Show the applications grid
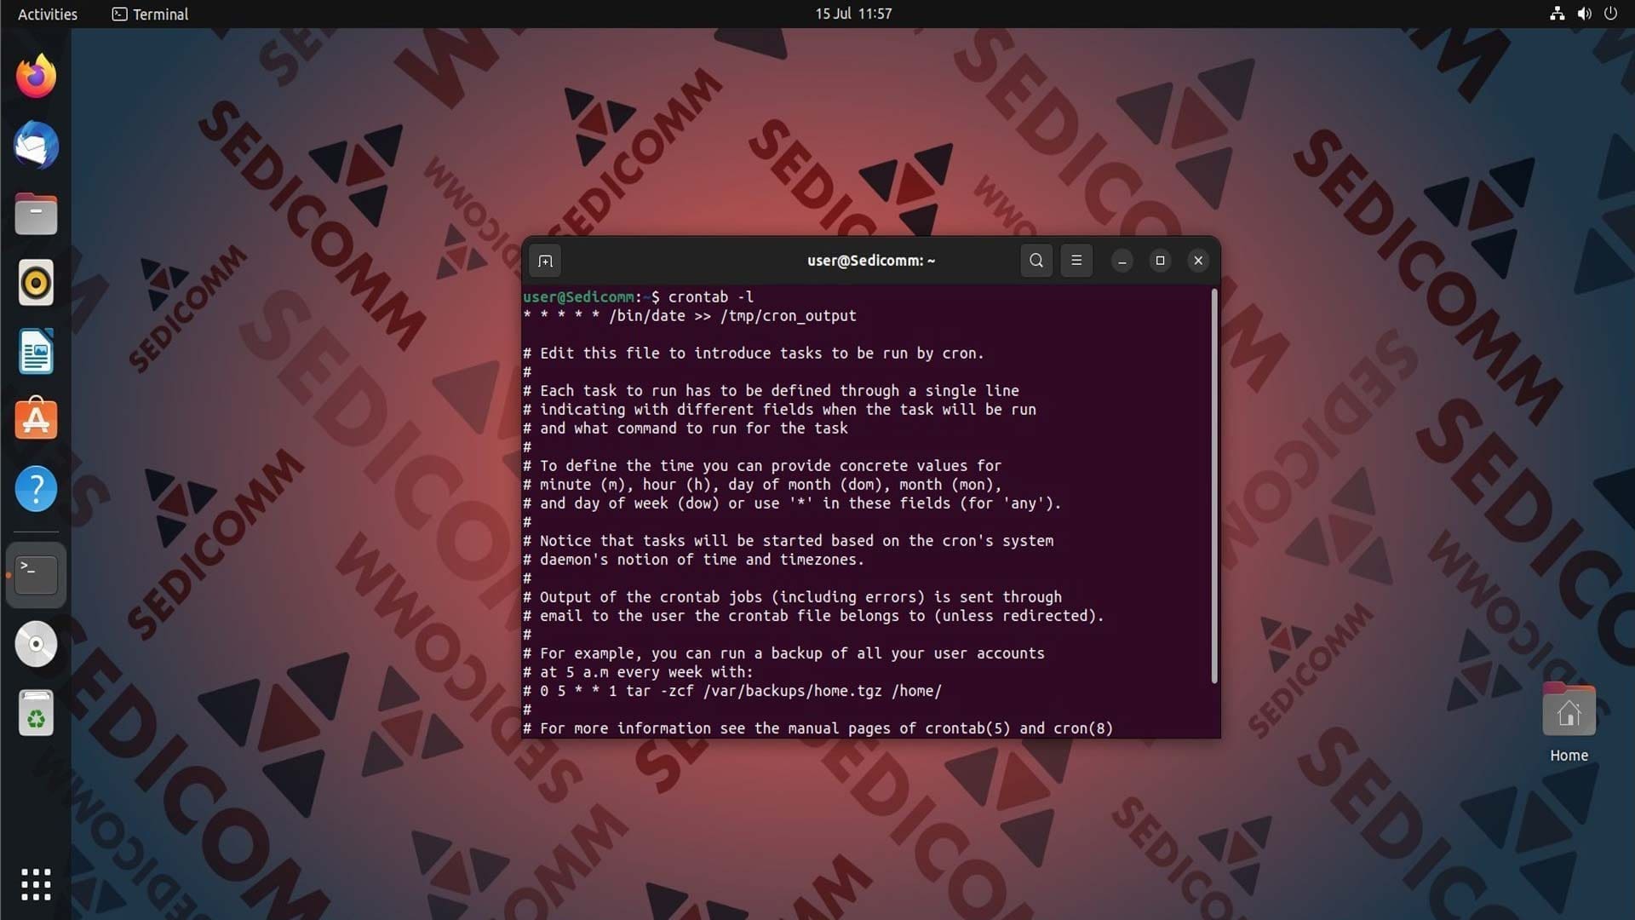The width and height of the screenshot is (1635, 920). (x=36, y=884)
